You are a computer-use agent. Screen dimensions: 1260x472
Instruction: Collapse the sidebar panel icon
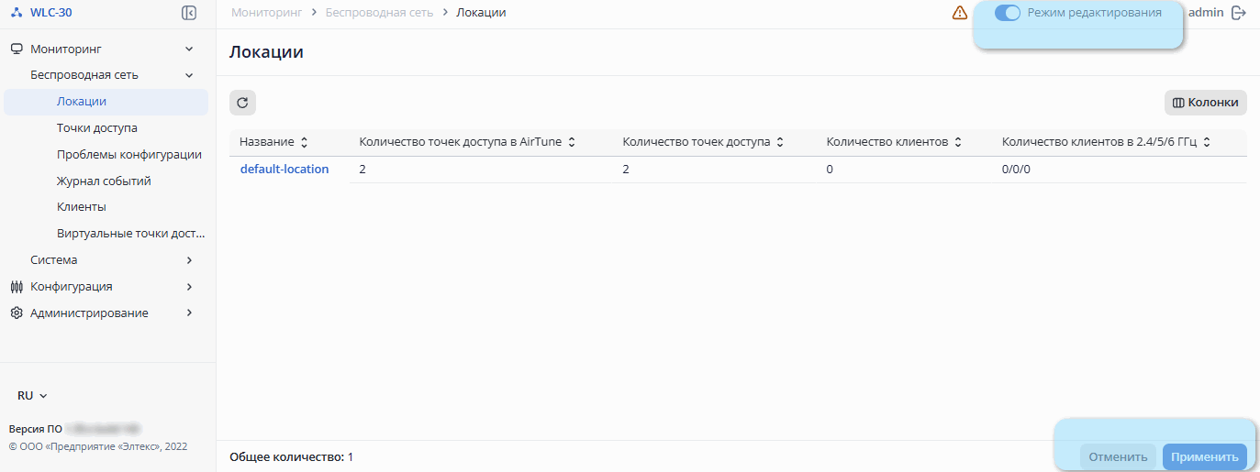coord(189,13)
